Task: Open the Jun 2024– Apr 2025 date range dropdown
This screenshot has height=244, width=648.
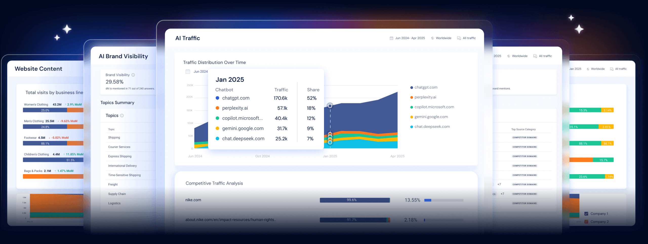Action: coord(410,38)
